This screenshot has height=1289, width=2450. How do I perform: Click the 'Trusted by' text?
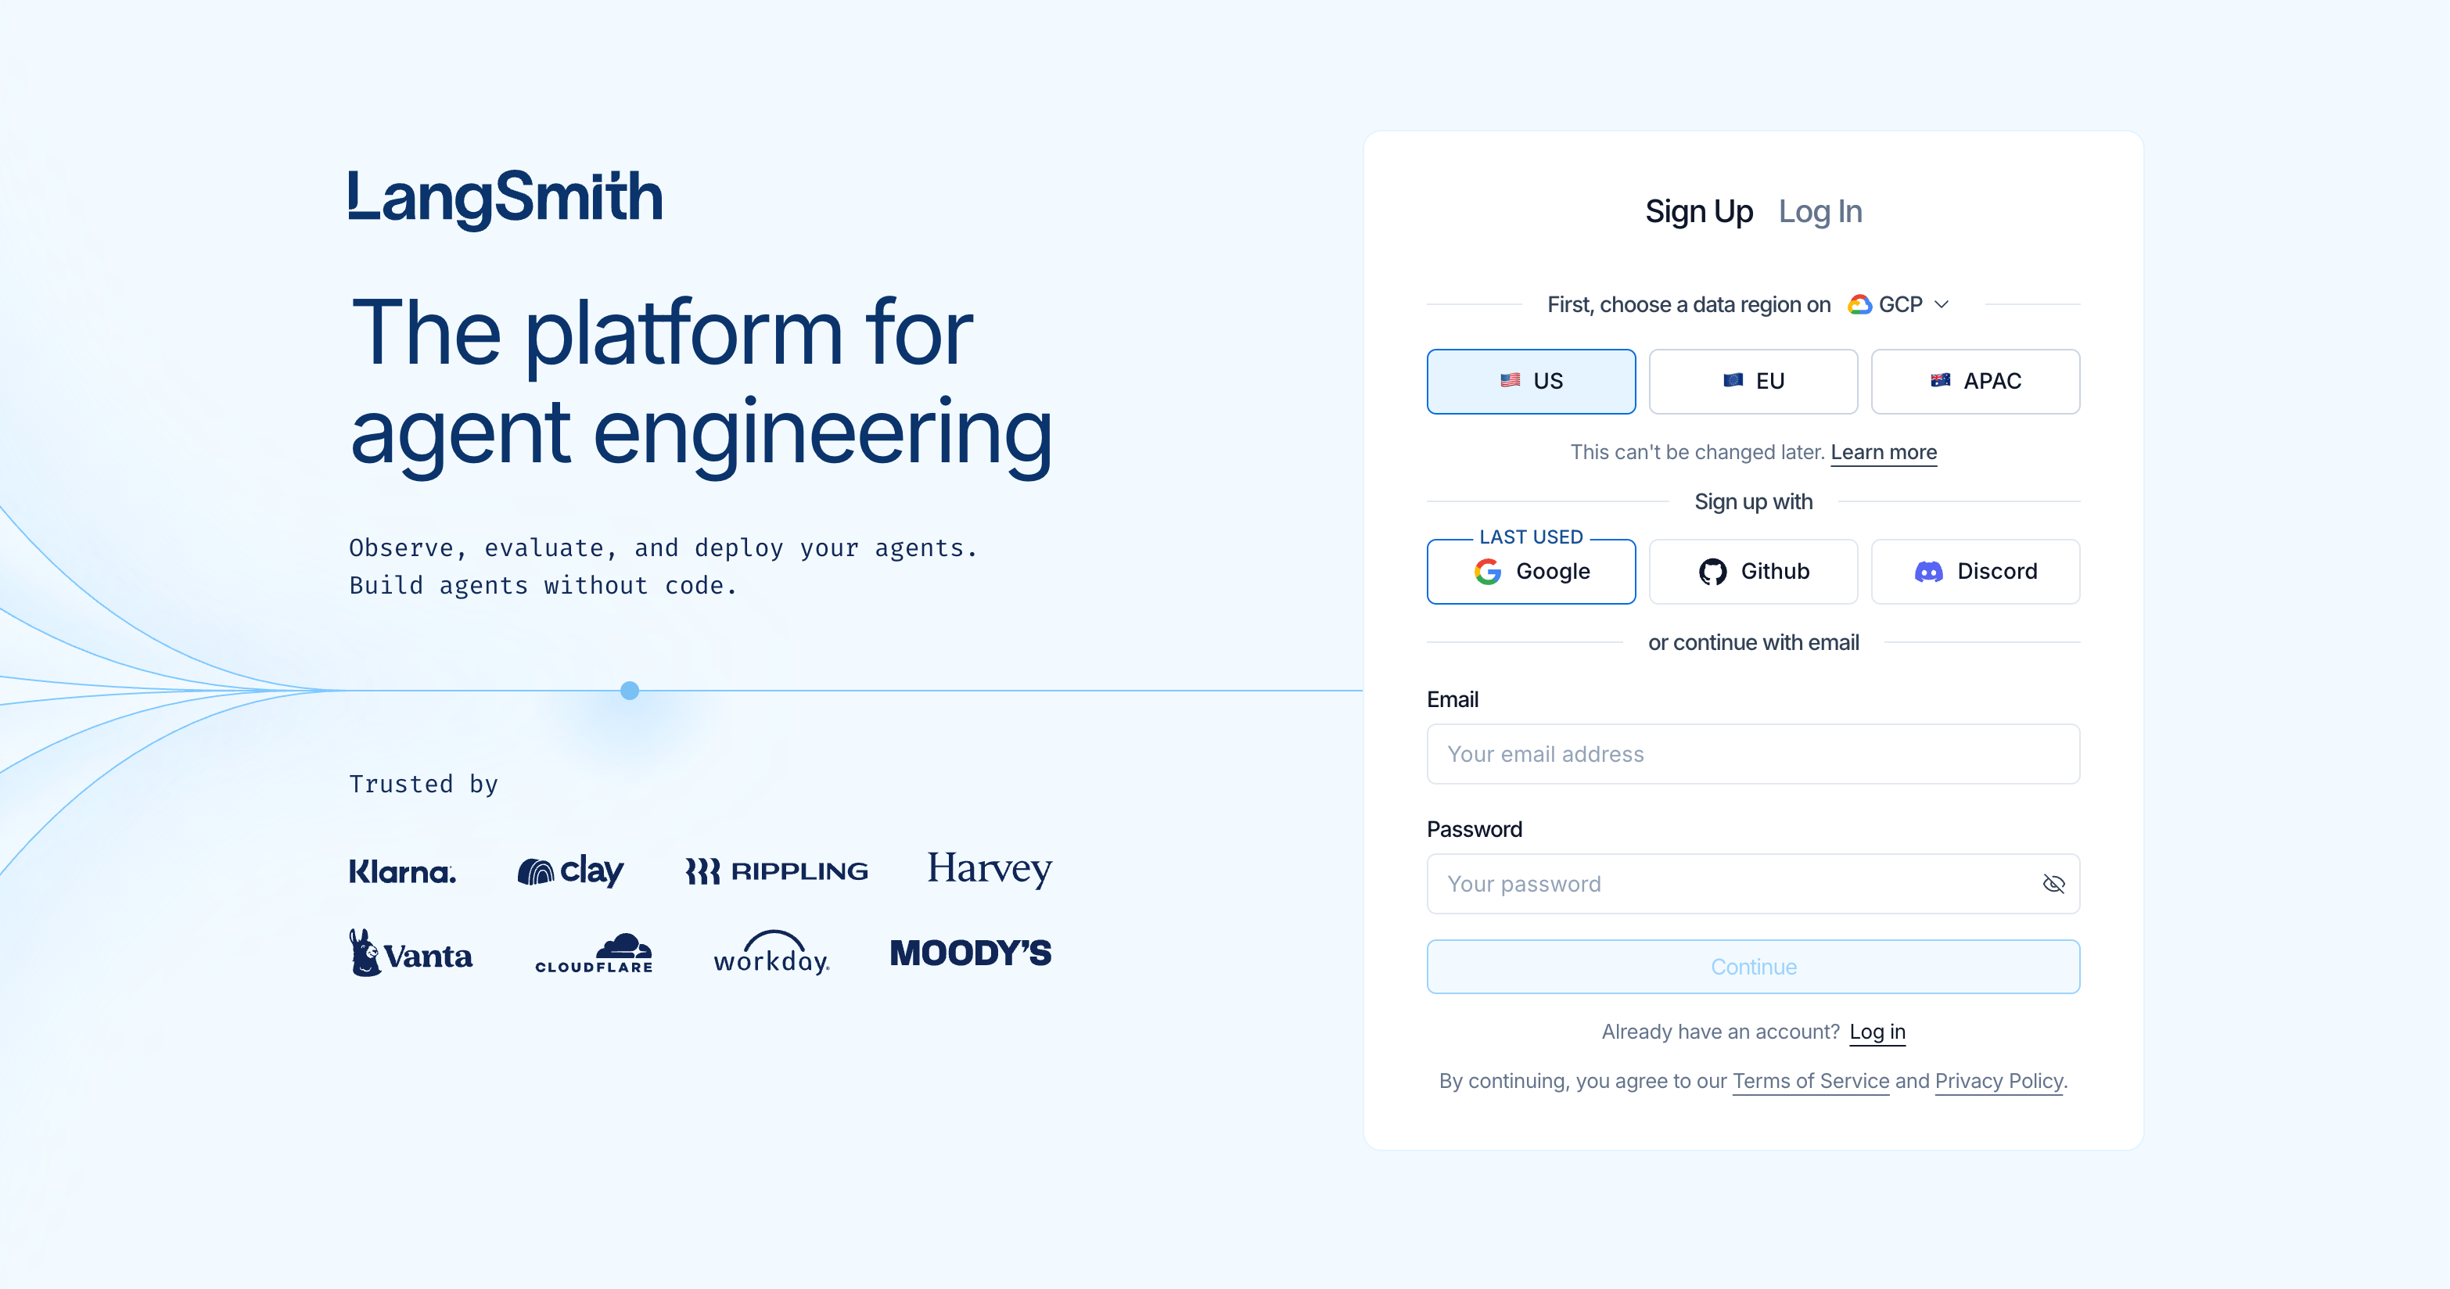423,784
